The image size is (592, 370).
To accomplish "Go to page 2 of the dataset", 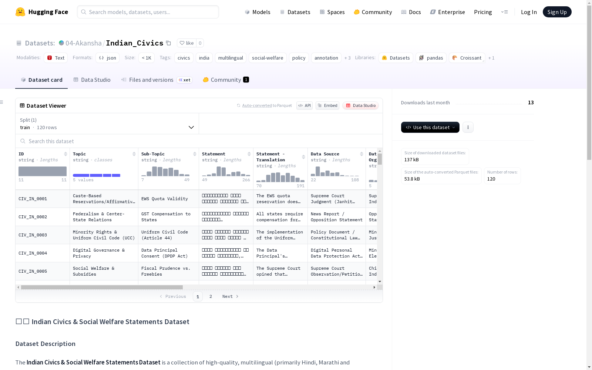I will tap(211, 296).
